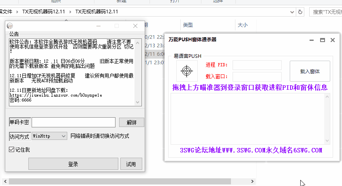This screenshot has width=342, height=186.
Task: Click the 3SWG论坛地址 forum text
Action: pyautogui.click(x=251, y=150)
